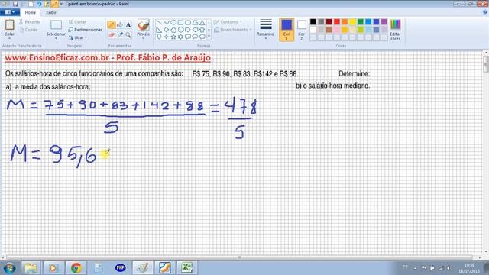Open the Pincéis brushes dropdown arrow

coord(144,38)
